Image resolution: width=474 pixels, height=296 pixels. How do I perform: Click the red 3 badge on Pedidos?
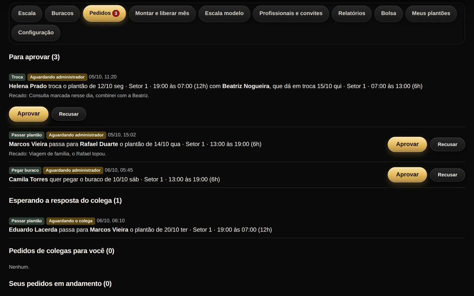(116, 13)
